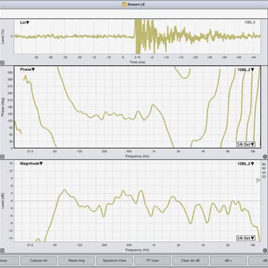Click the Clear All dB button
268x268 pixels.
point(190,261)
